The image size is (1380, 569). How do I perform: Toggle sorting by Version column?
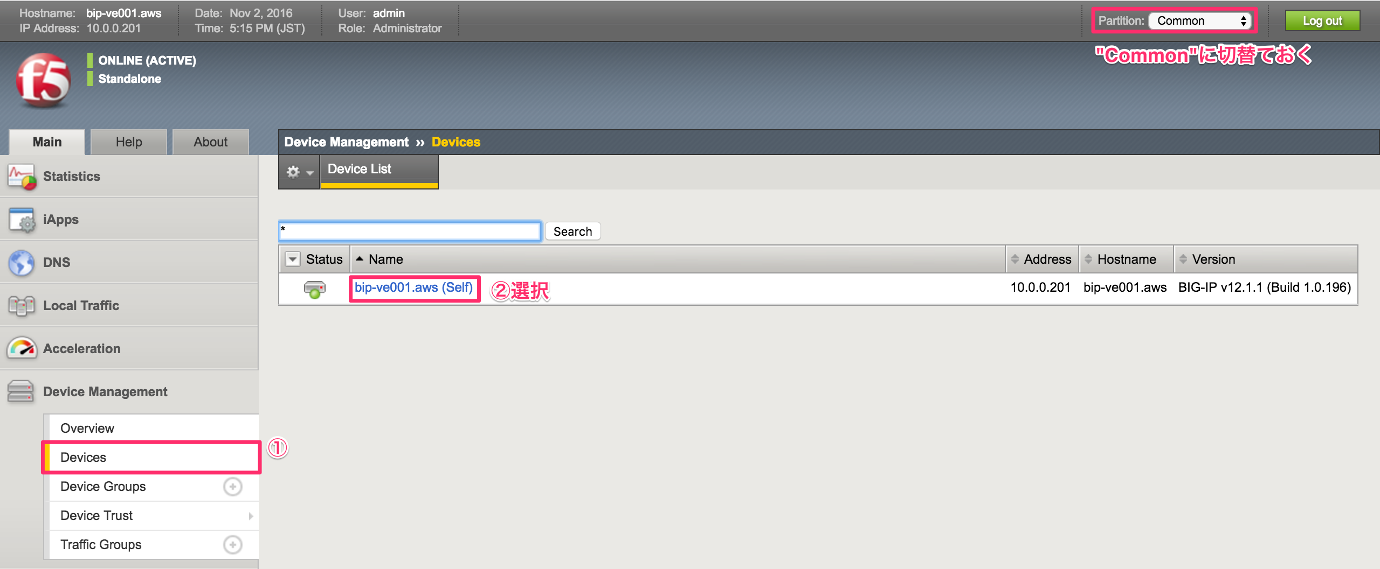(x=1212, y=259)
